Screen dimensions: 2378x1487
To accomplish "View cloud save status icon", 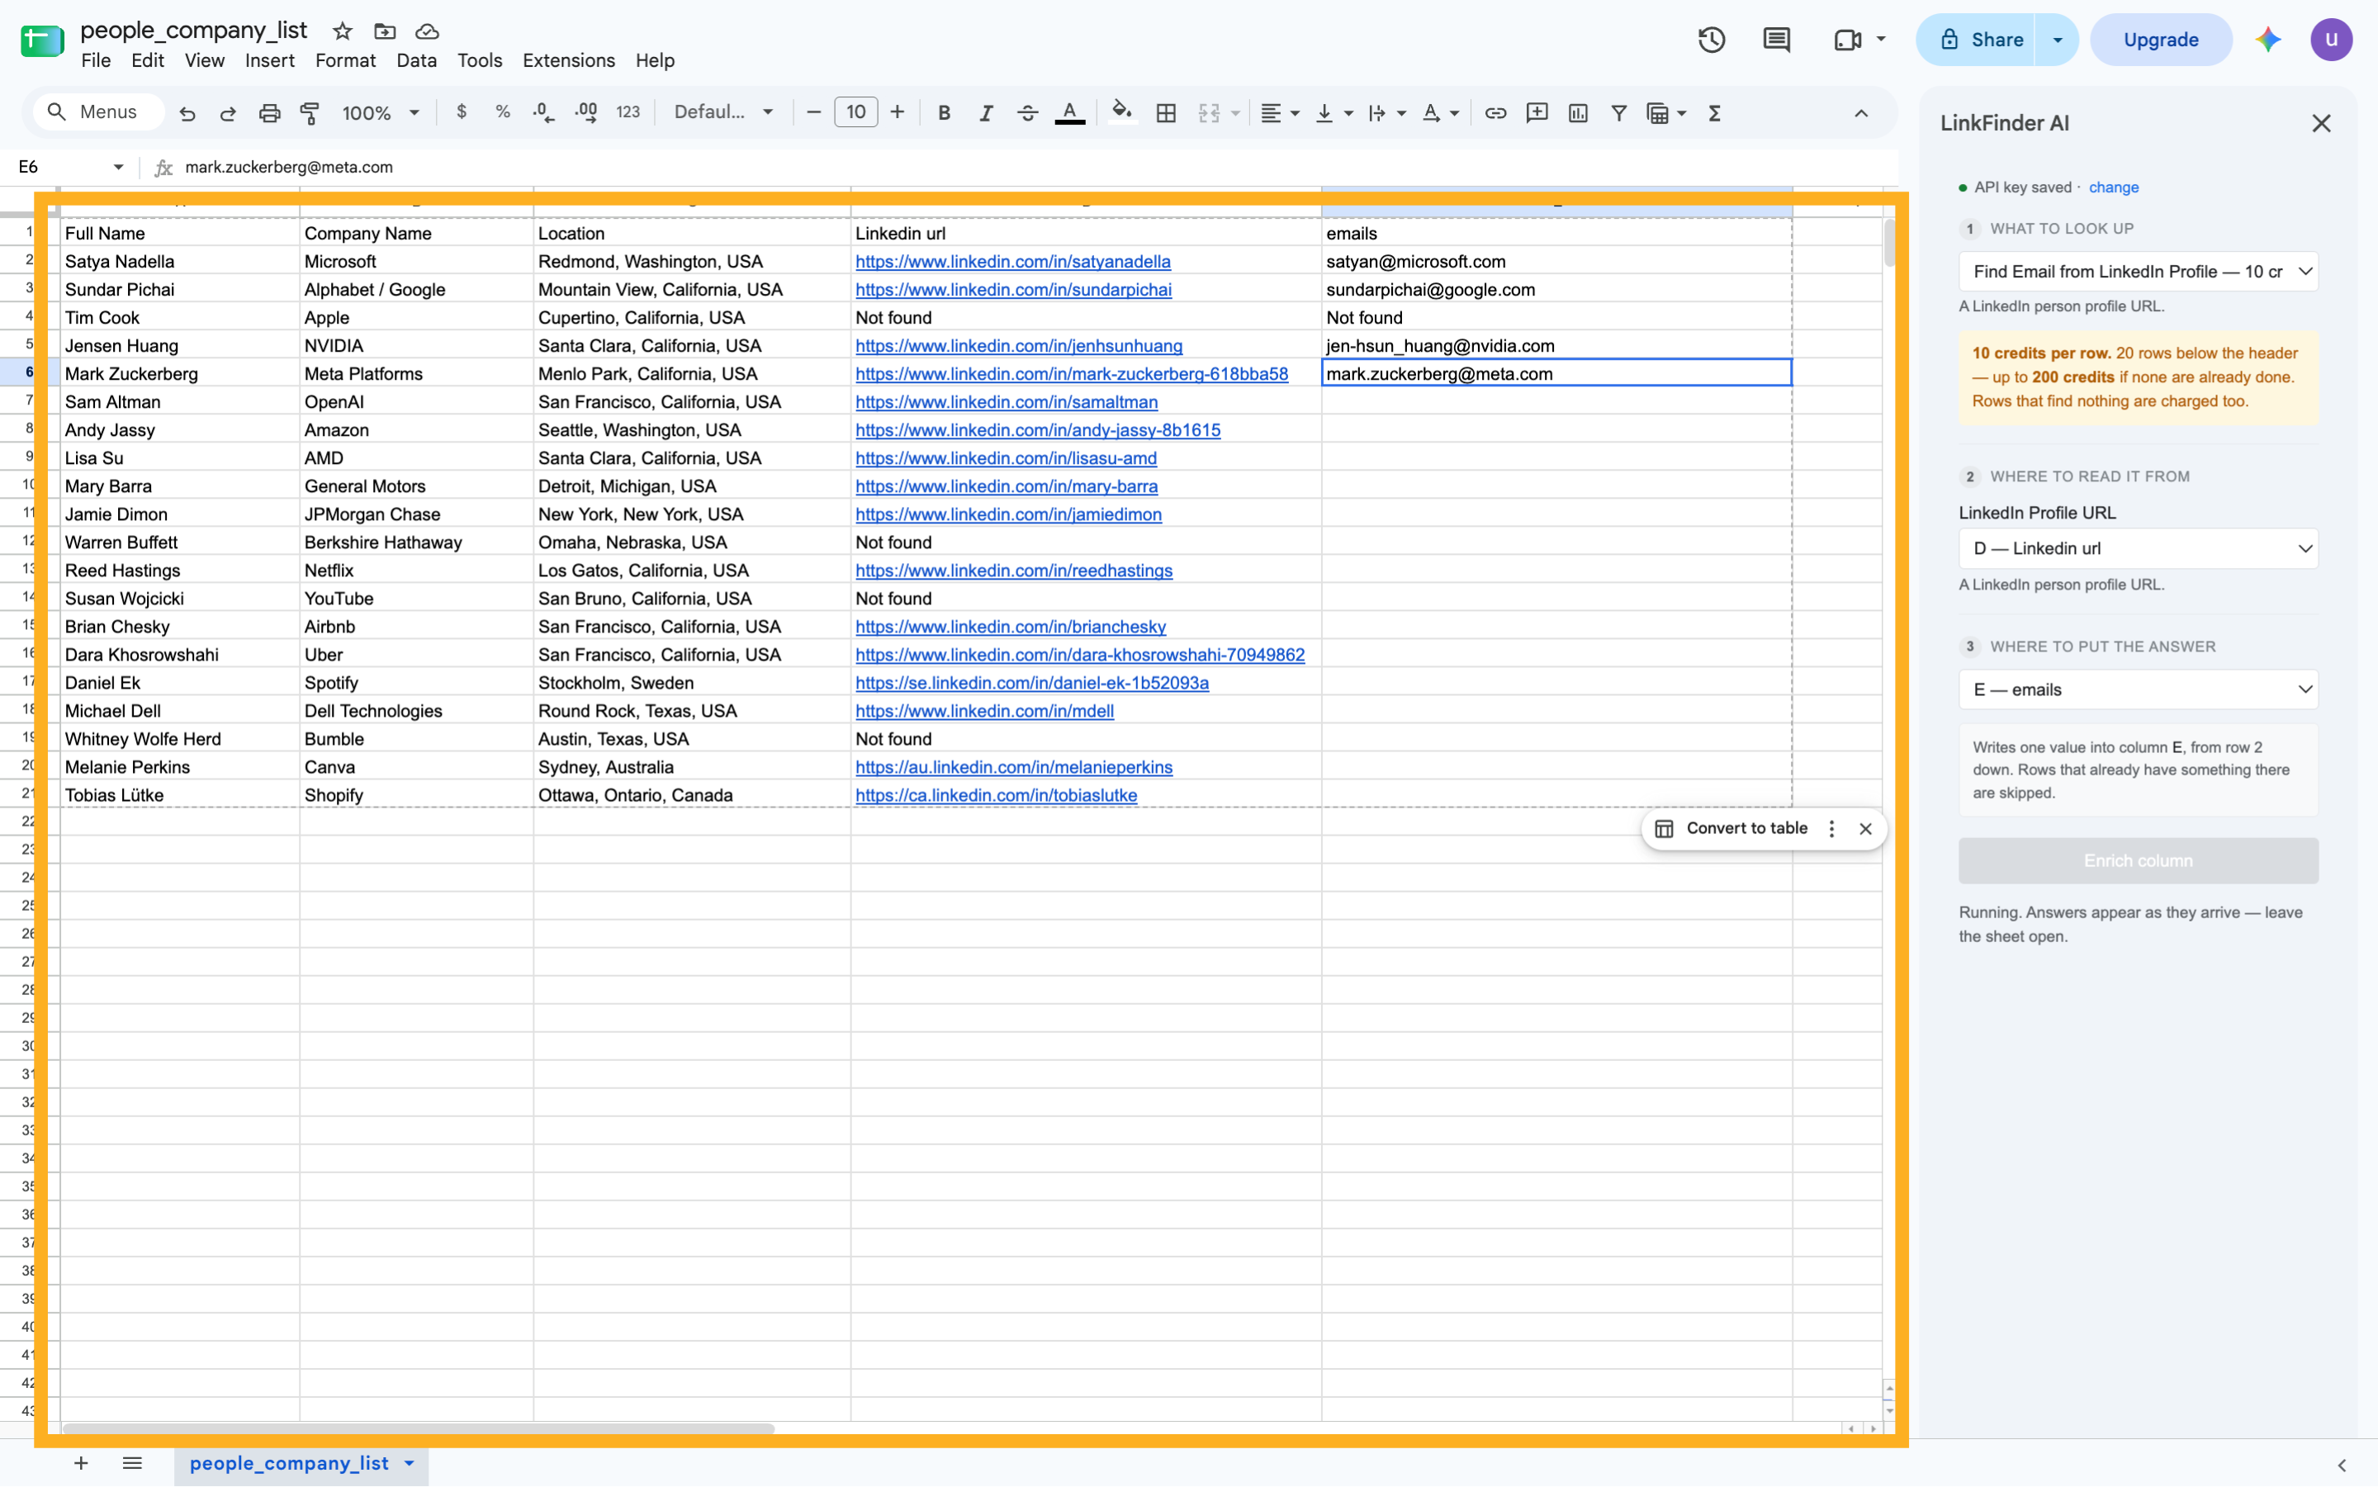I will [427, 31].
